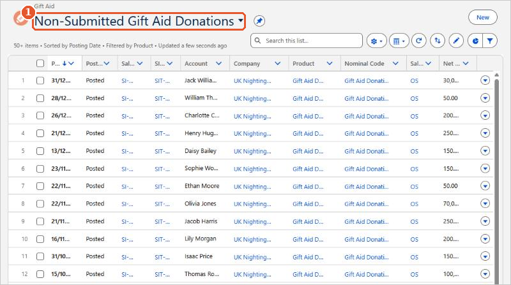Open the Posting Date column chevron menu
The height and width of the screenshot is (285, 511).
coord(71,64)
